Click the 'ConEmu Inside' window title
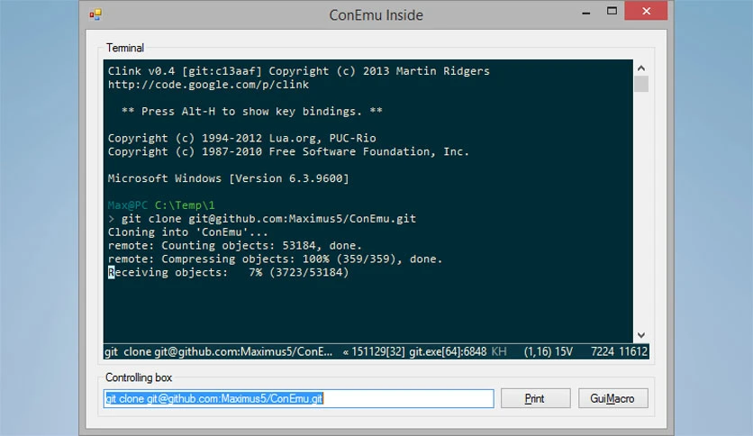Screen dimensions: 753x436 [376, 15]
